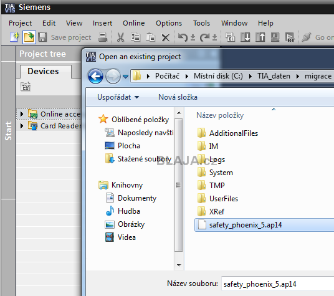The height and width of the screenshot is (296, 334).
Task: Click the Compile icon in toolbar
Action: tap(231, 37)
